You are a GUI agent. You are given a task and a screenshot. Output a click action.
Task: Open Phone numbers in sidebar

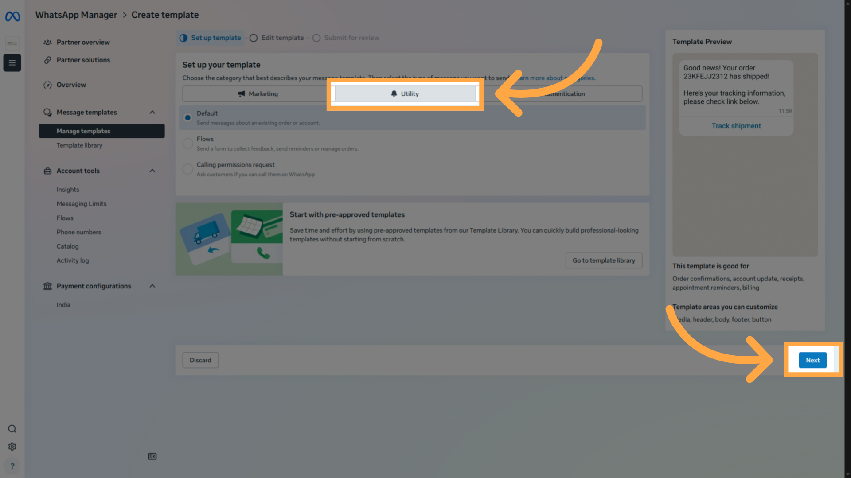click(x=79, y=232)
